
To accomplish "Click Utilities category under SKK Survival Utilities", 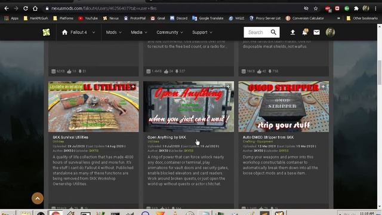I will [x=58, y=142].
